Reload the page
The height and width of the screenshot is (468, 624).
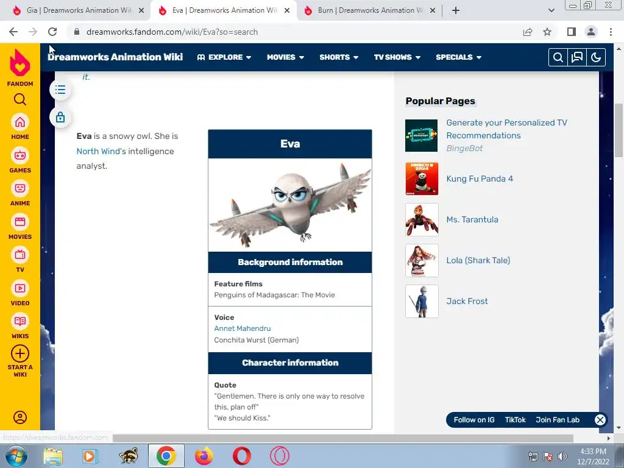[52, 32]
